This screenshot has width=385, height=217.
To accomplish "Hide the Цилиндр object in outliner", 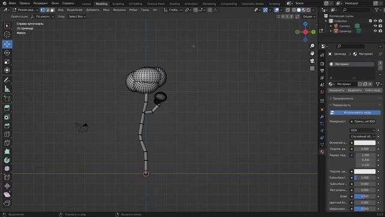I will 375,31.
